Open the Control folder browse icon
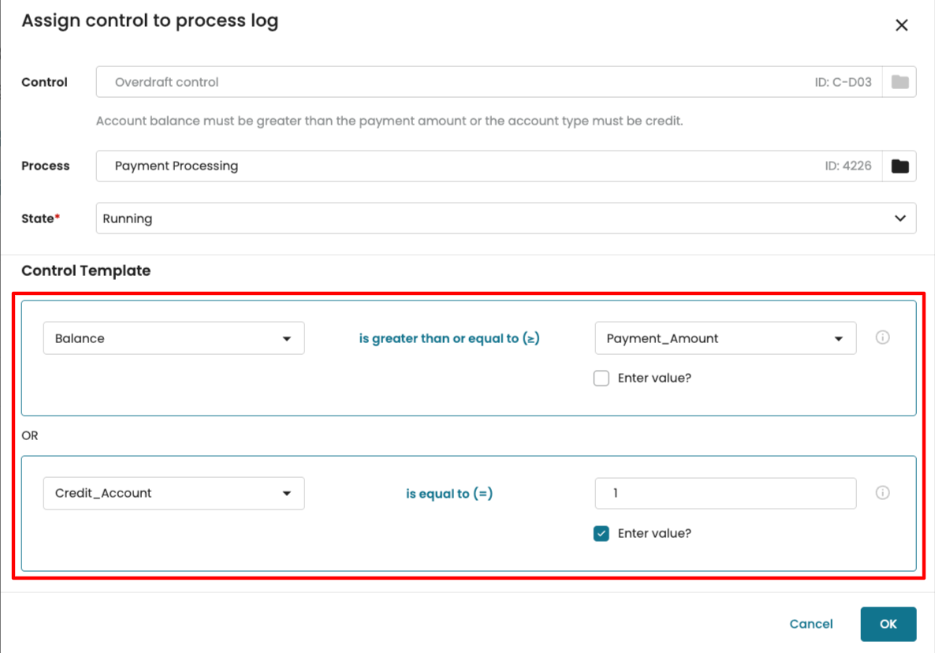 [x=900, y=82]
